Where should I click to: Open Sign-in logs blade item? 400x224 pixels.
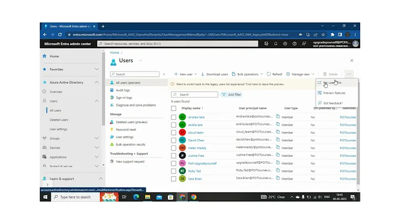(124, 98)
